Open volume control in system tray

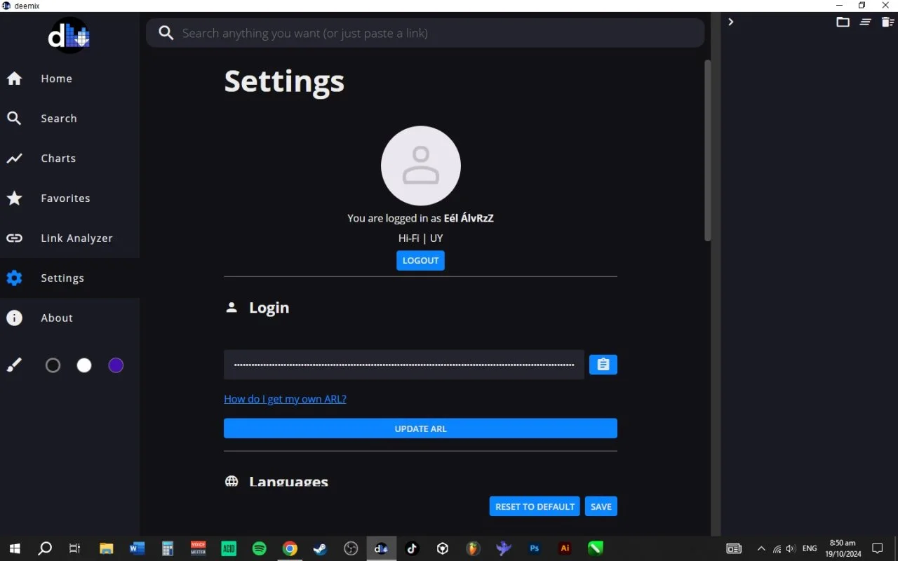point(791,548)
